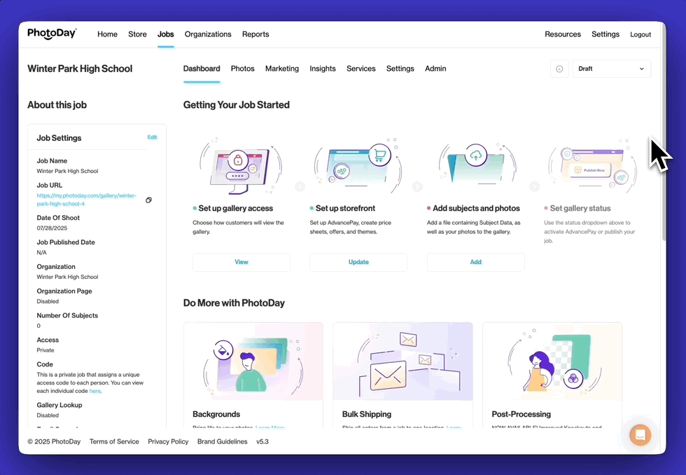Click the page vertical scrollbar
Image resolution: width=686 pixels, height=475 pixels.
(x=664, y=131)
